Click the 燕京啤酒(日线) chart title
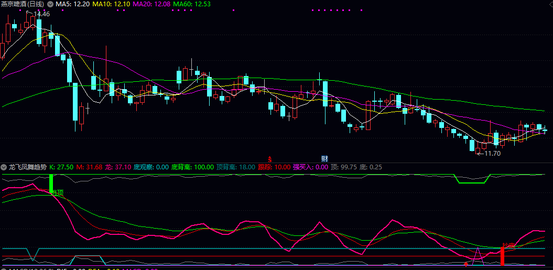Viewport: 553px width, 270px height. pos(24,4)
